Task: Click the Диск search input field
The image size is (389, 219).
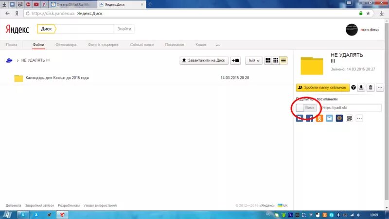Action: (85, 29)
